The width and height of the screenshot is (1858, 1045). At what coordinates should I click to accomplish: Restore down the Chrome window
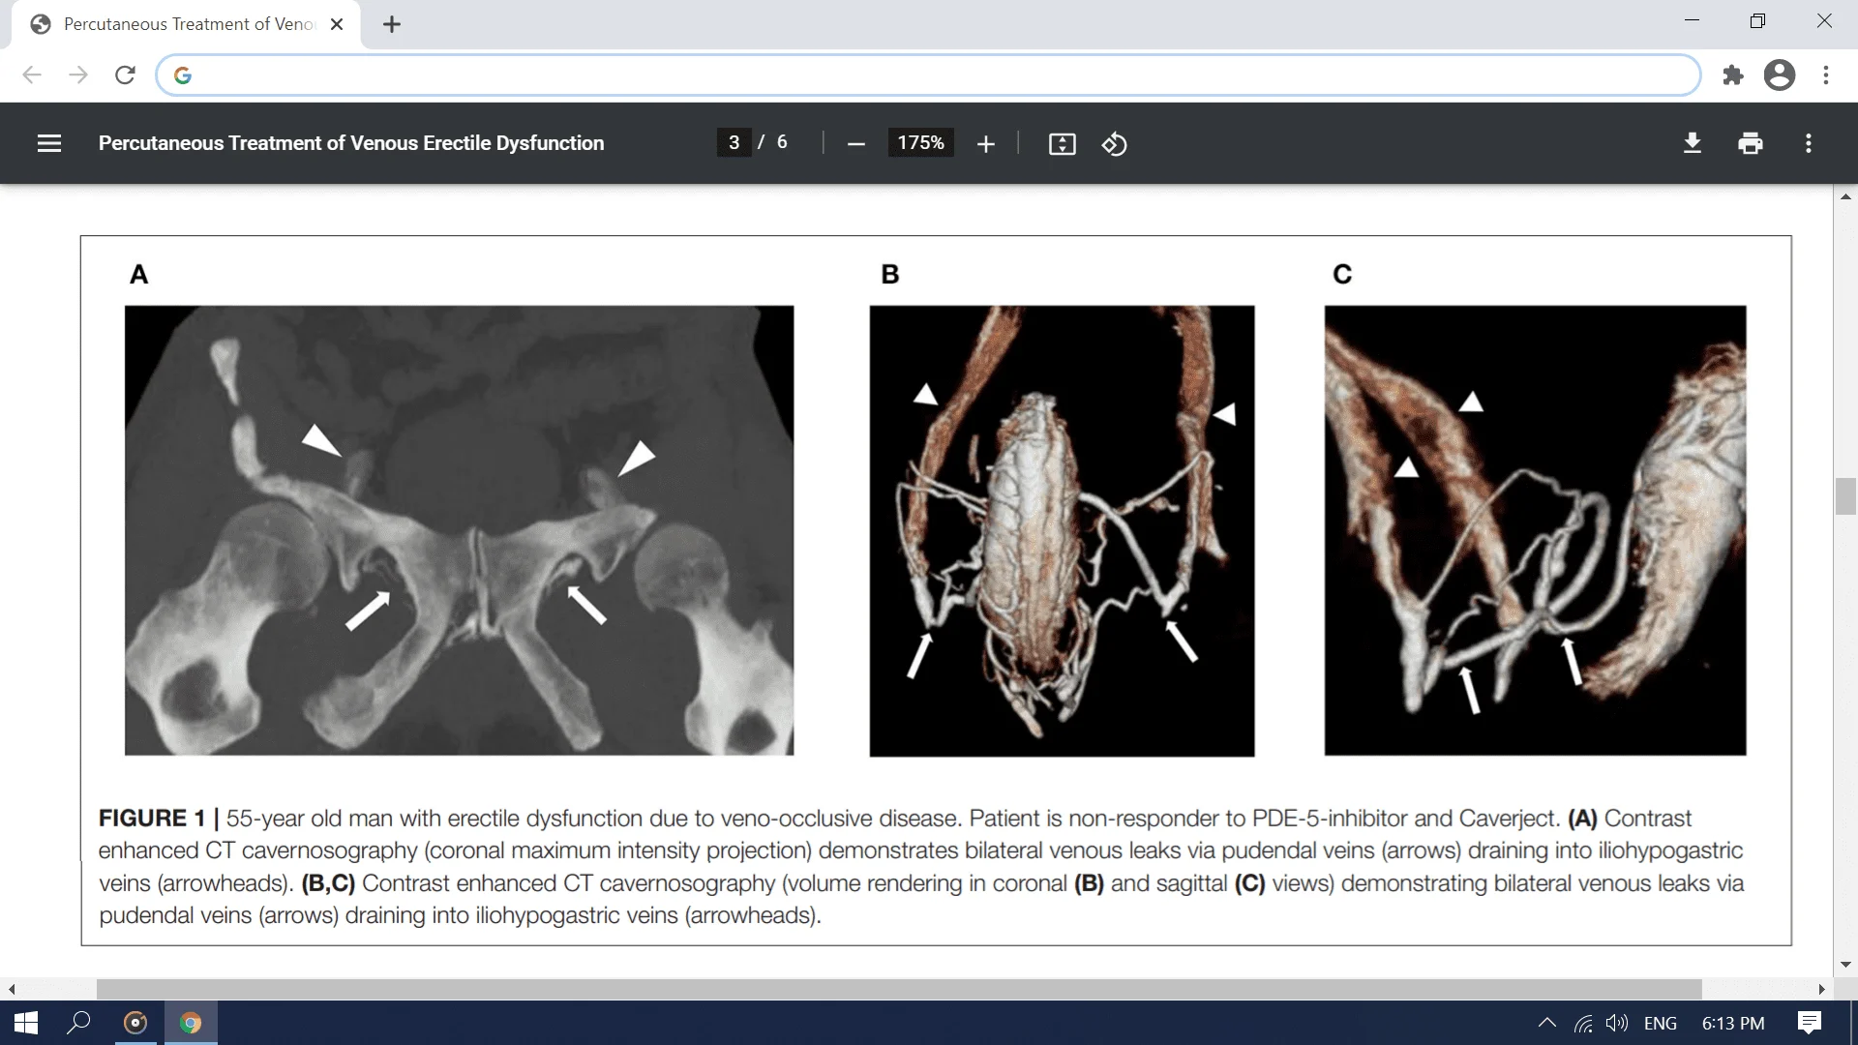[x=1757, y=21]
